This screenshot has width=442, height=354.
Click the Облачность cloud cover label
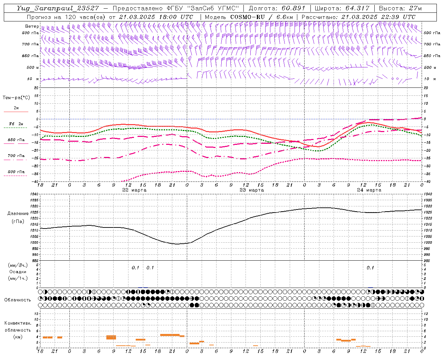point(17,300)
